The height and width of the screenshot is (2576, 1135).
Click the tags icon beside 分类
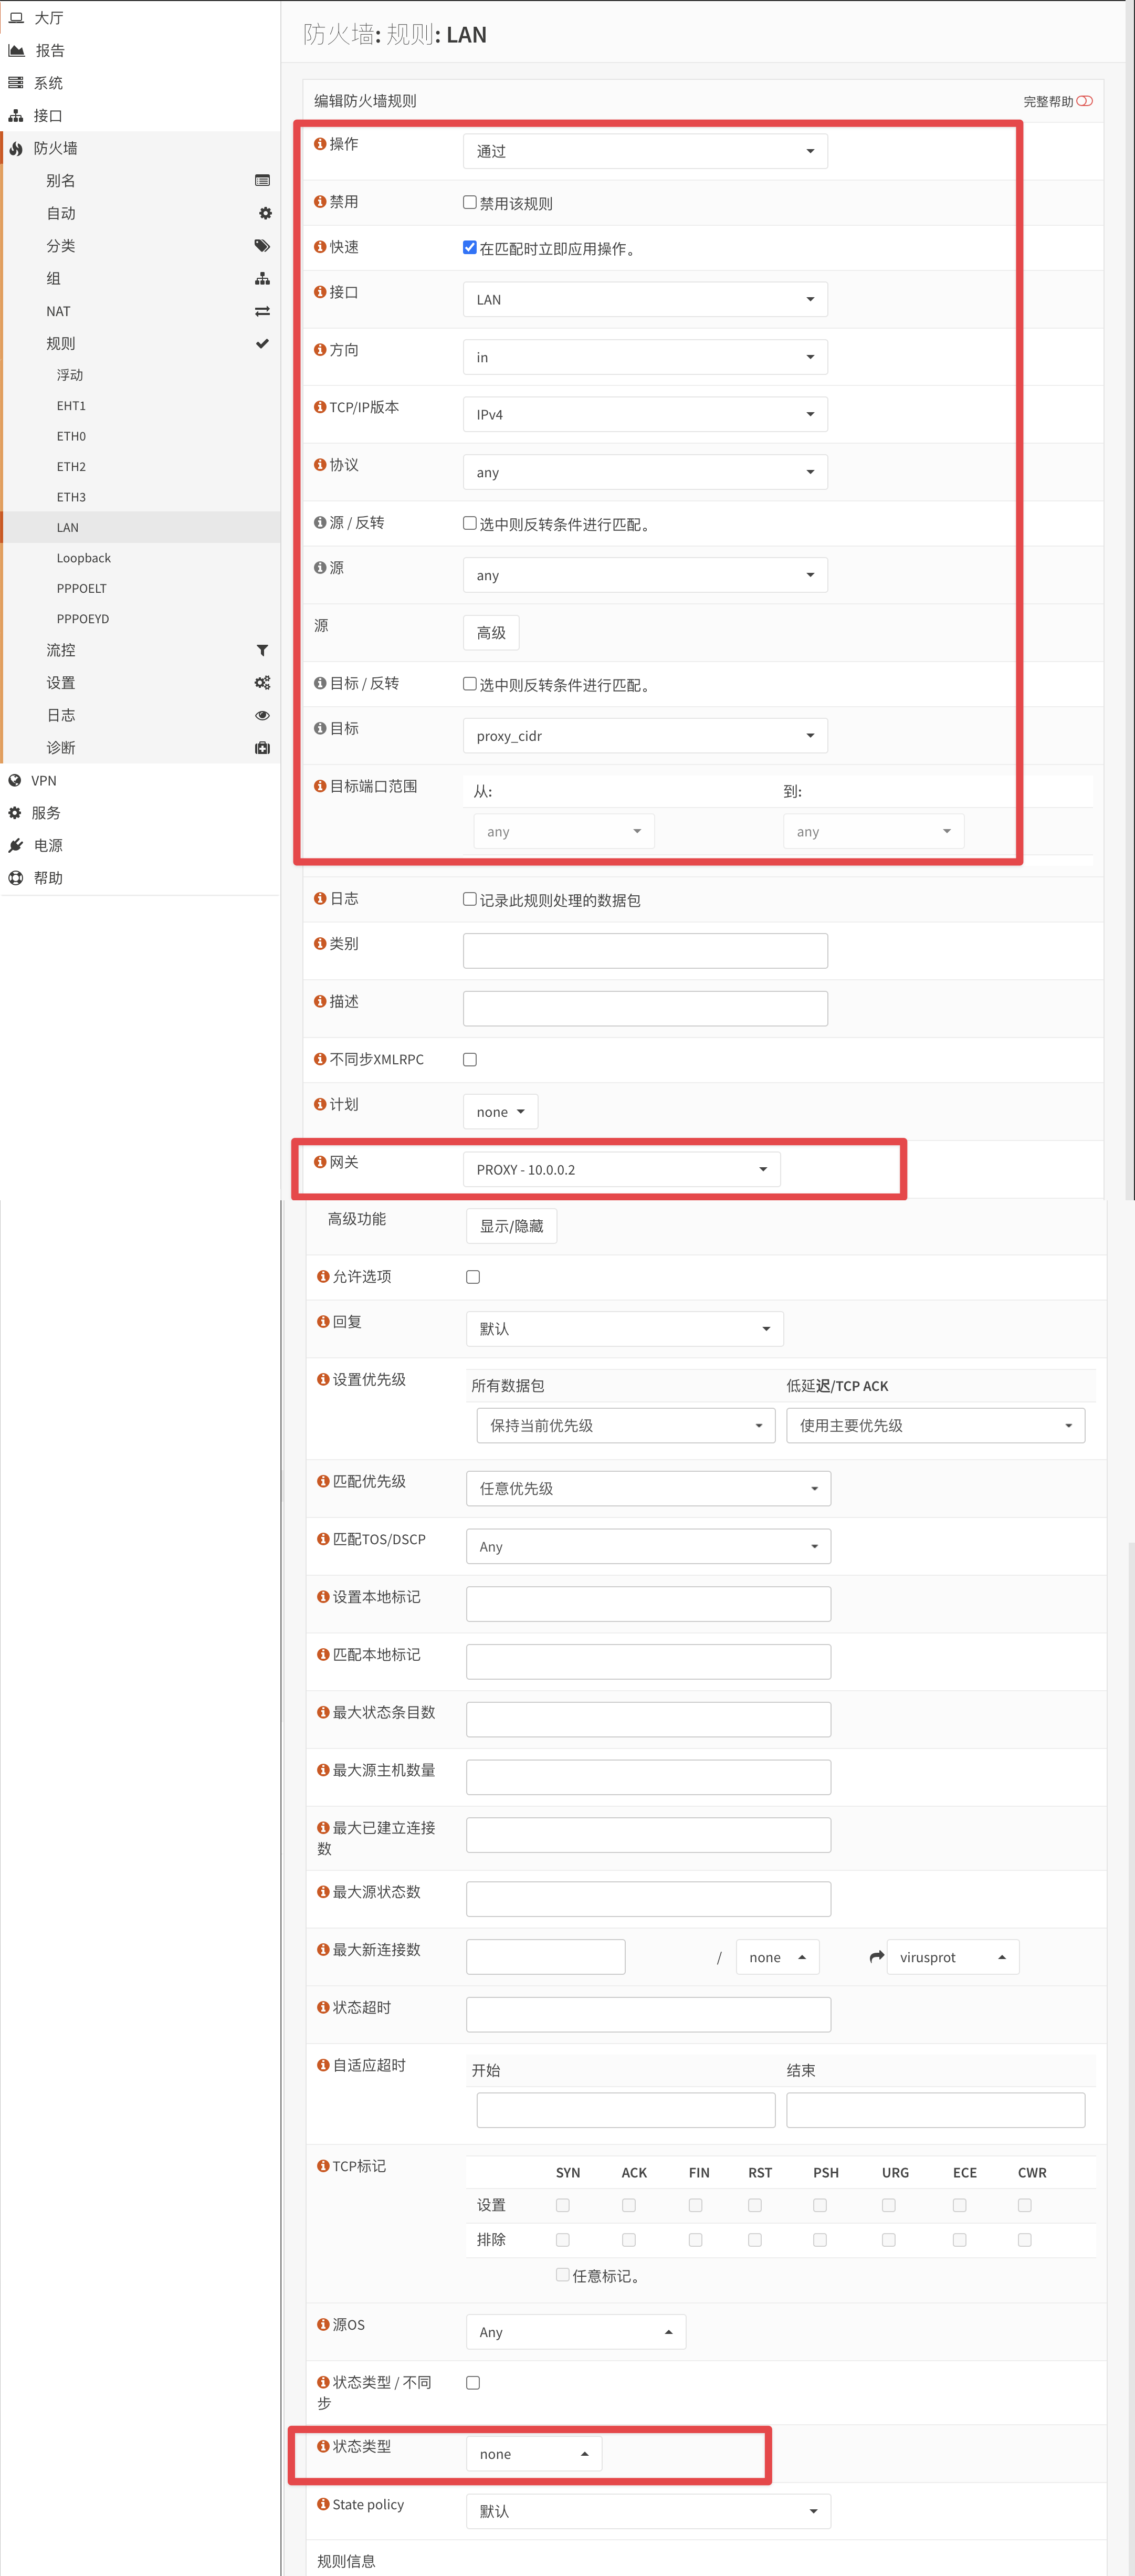coord(262,246)
